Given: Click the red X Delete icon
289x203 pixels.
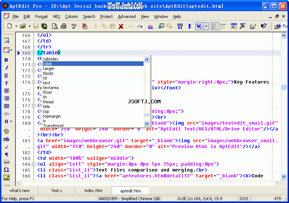Looking at the screenshot, I should (x=121, y=26).
